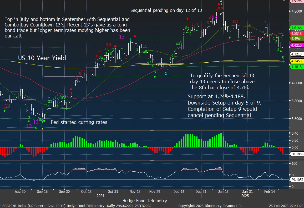The width and height of the screenshot is (304, 208).
Task: Click the grip handle above the oscillator panel
Action: point(152,160)
